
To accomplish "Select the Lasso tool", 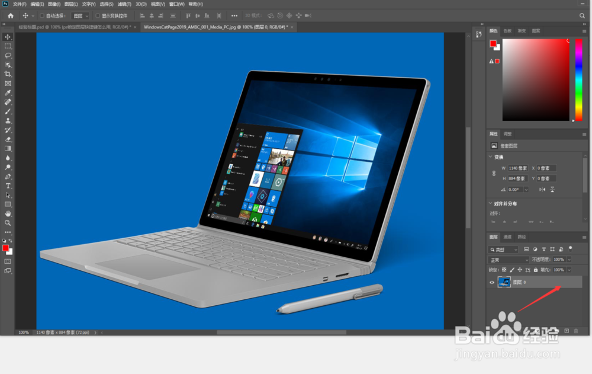I will coord(8,55).
